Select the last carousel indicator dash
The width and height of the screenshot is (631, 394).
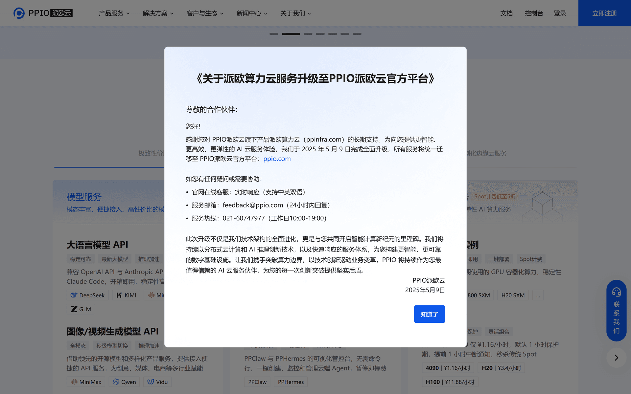[357, 34]
